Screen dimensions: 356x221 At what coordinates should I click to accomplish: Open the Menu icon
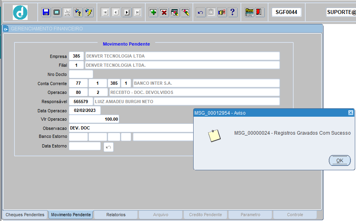click(249, 12)
